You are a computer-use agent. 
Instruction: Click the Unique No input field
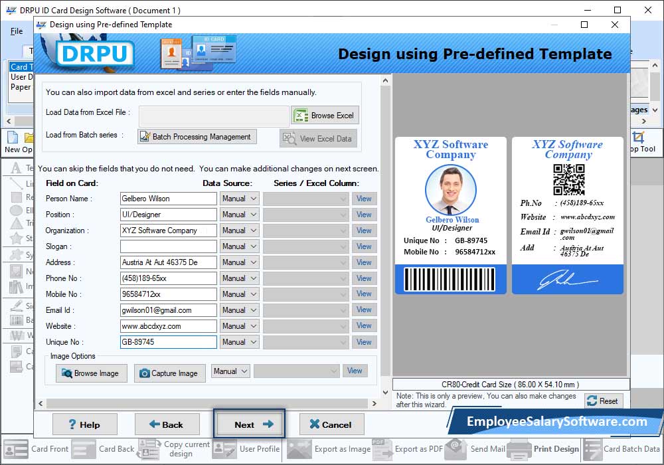click(x=169, y=341)
